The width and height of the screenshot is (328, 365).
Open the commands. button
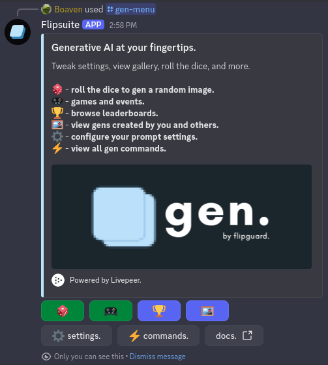[158, 336]
